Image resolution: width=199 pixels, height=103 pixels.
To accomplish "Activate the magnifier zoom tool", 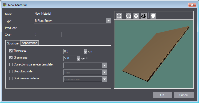I will pyautogui.click(x=129, y=16).
